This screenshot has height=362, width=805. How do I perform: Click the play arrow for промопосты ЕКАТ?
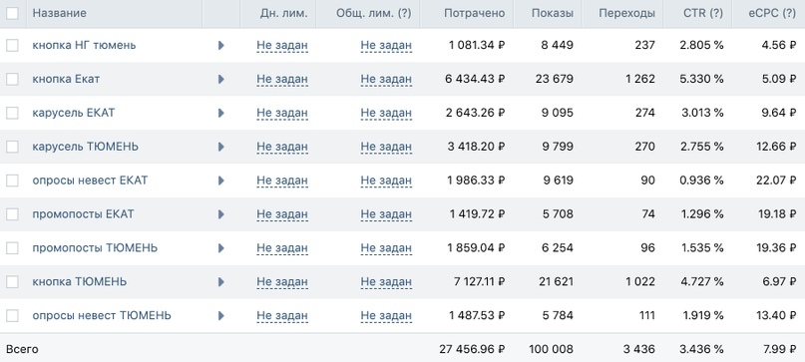tap(220, 214)
